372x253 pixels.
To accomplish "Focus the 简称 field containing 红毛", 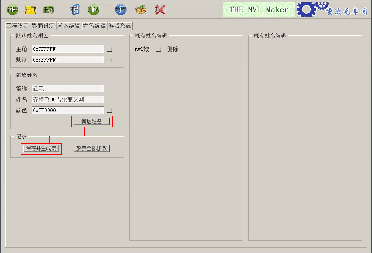I will point(68,89).
